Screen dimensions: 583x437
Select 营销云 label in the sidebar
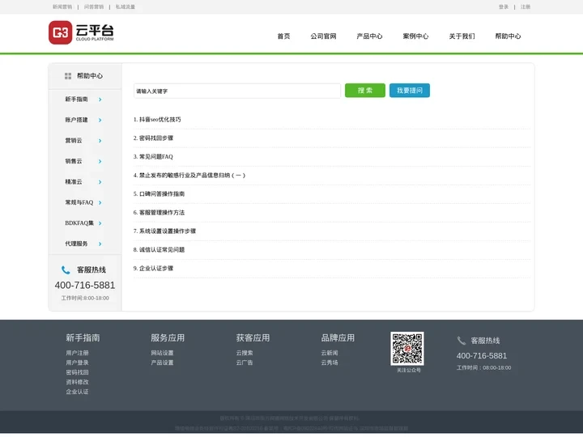[74, 141]
